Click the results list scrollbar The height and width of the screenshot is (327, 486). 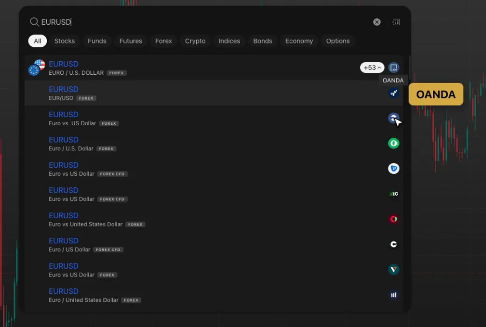[409, 68]
